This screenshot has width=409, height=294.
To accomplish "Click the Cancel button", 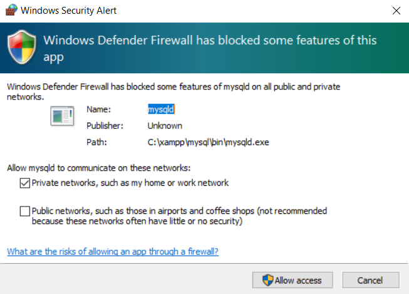I will (370, 280).
